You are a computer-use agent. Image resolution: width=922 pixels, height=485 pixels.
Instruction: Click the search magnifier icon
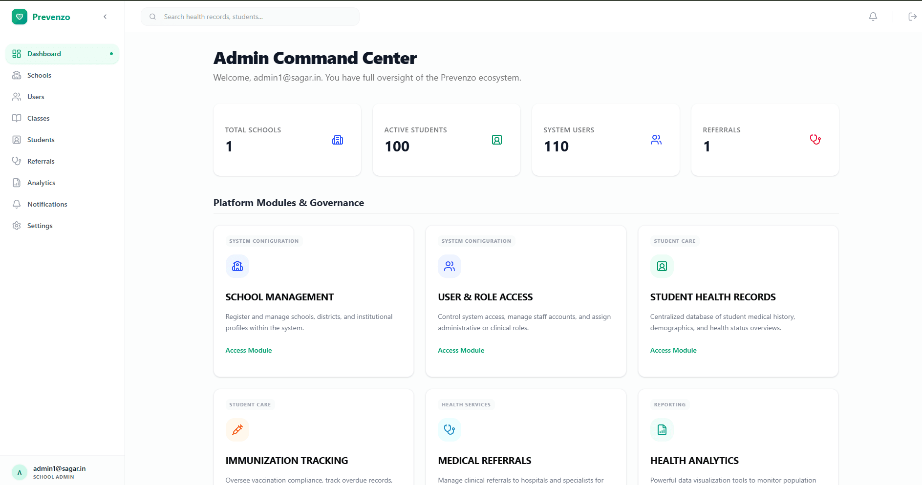[x=153, y=17]
